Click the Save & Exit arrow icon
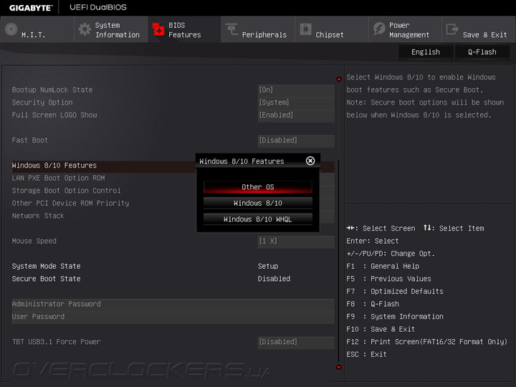 pyautogui.click(x=452, y=29)
